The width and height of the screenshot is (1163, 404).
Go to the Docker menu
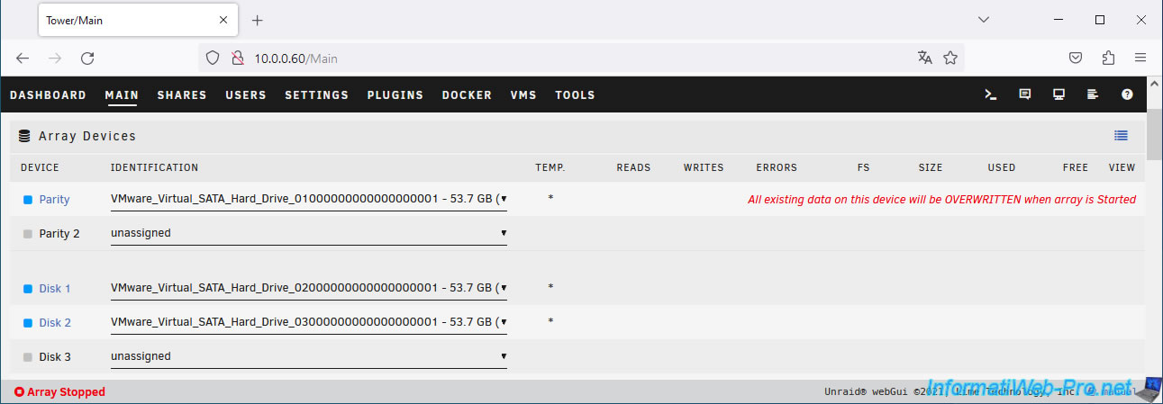[x=467, y=95]
